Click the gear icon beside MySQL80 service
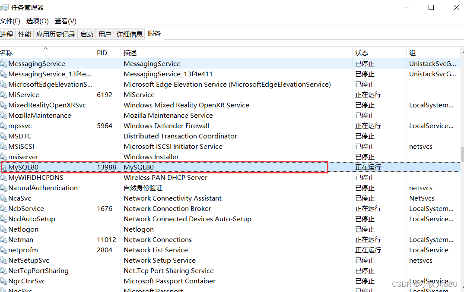The image size is (464, 292). 4,167
